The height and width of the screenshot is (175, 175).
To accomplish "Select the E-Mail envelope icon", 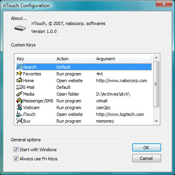I will pos(19,87).
